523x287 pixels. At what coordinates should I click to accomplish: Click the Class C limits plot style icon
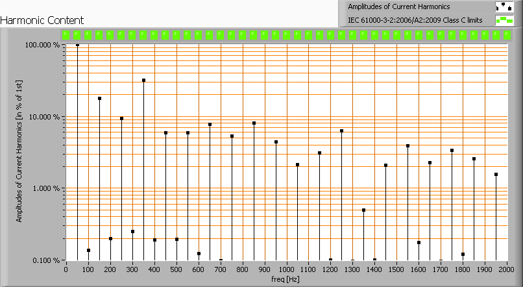[504, 20]
